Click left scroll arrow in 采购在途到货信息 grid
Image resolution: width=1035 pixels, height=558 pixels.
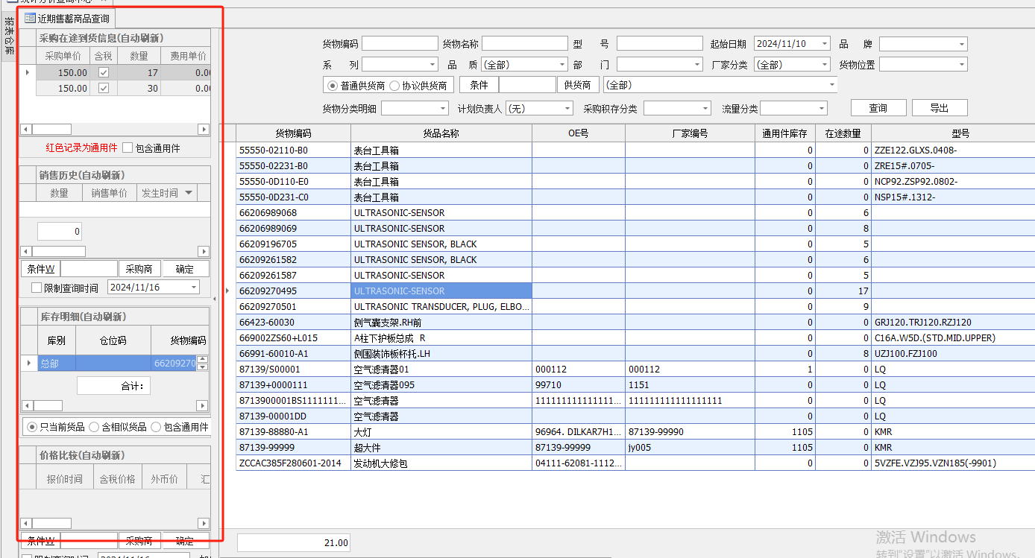pyautogui.click(x=25, y=129)
